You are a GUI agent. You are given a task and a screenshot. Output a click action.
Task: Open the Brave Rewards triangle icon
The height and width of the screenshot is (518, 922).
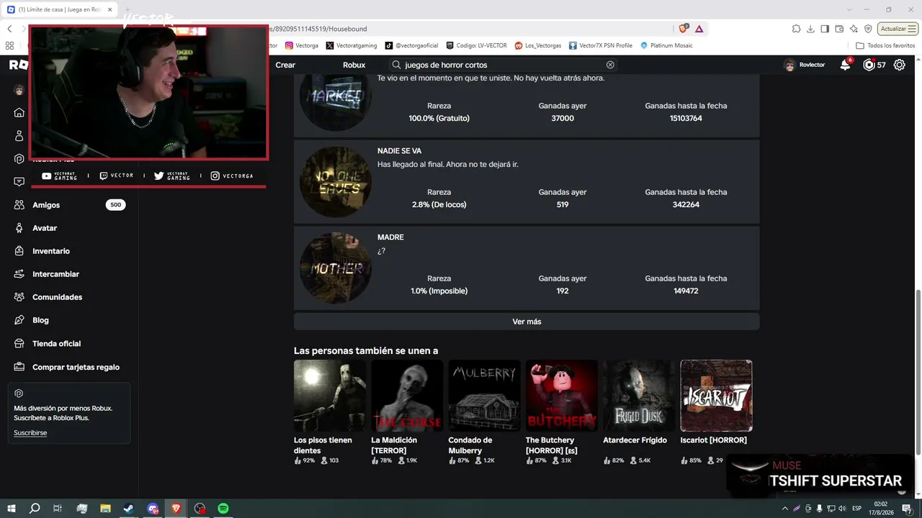[699, 29]
